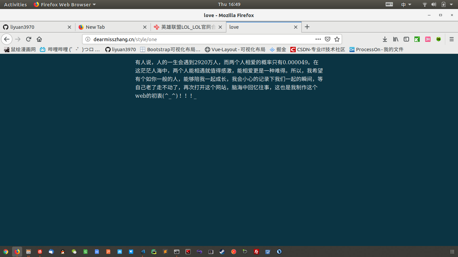Show site information icon in address bar
This screenshot has height=257, width=458.
click(88, 39)
